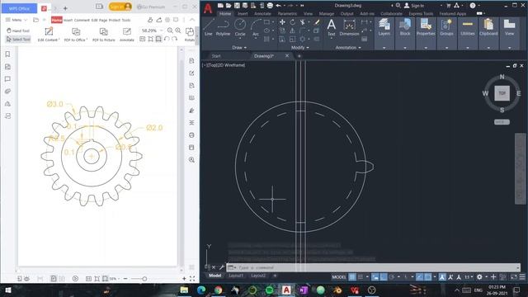Click the Edit Content tool in WPS
The width and height of the screenshot is (528, 297).
(x=49, y=35)
